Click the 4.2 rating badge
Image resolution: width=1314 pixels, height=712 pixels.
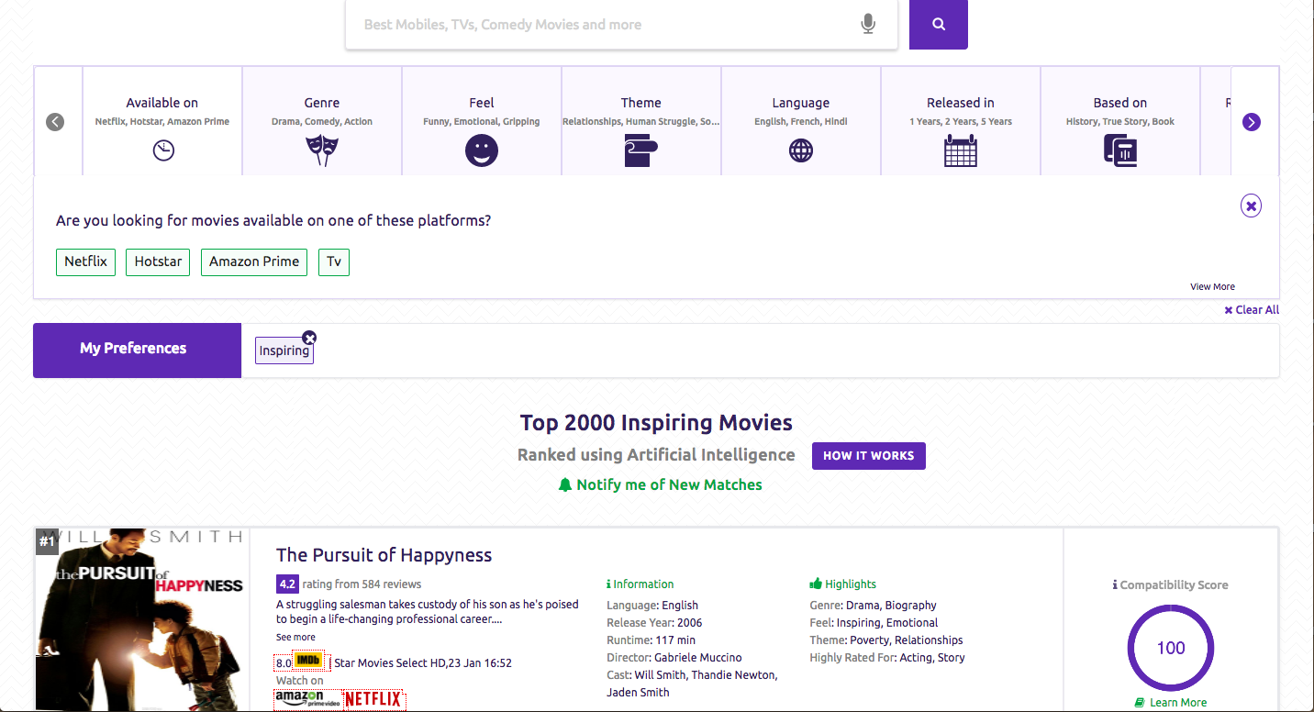click(287, 584)
